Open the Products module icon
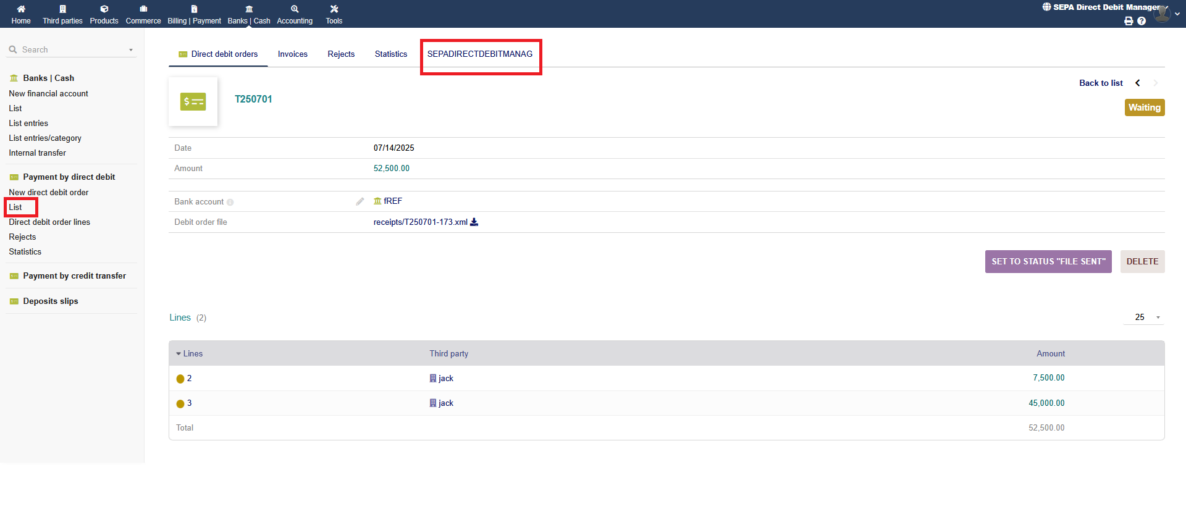This screenshot has height=509, width=1186. click(x=104, y=9)
